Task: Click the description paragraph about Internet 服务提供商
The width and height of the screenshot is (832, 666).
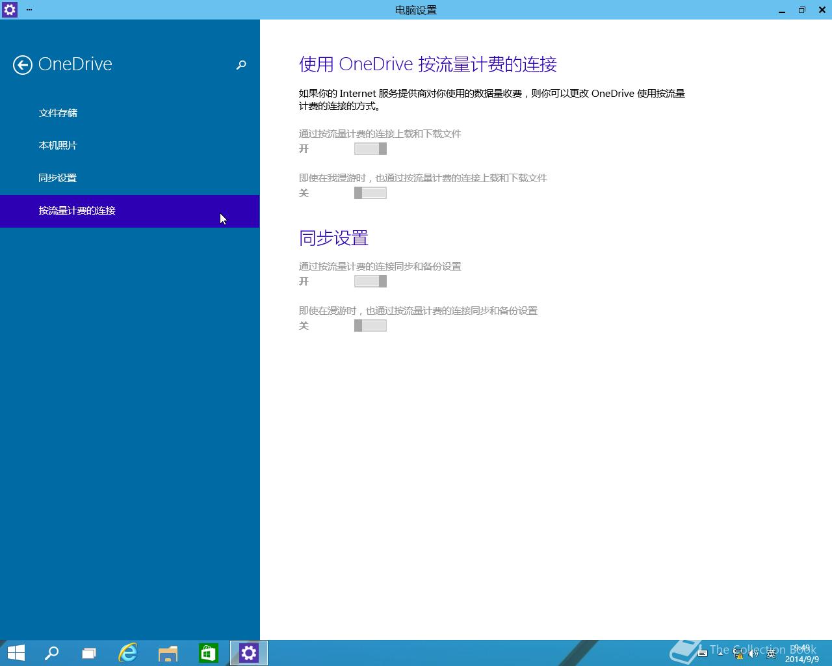Action: [492, 100]
